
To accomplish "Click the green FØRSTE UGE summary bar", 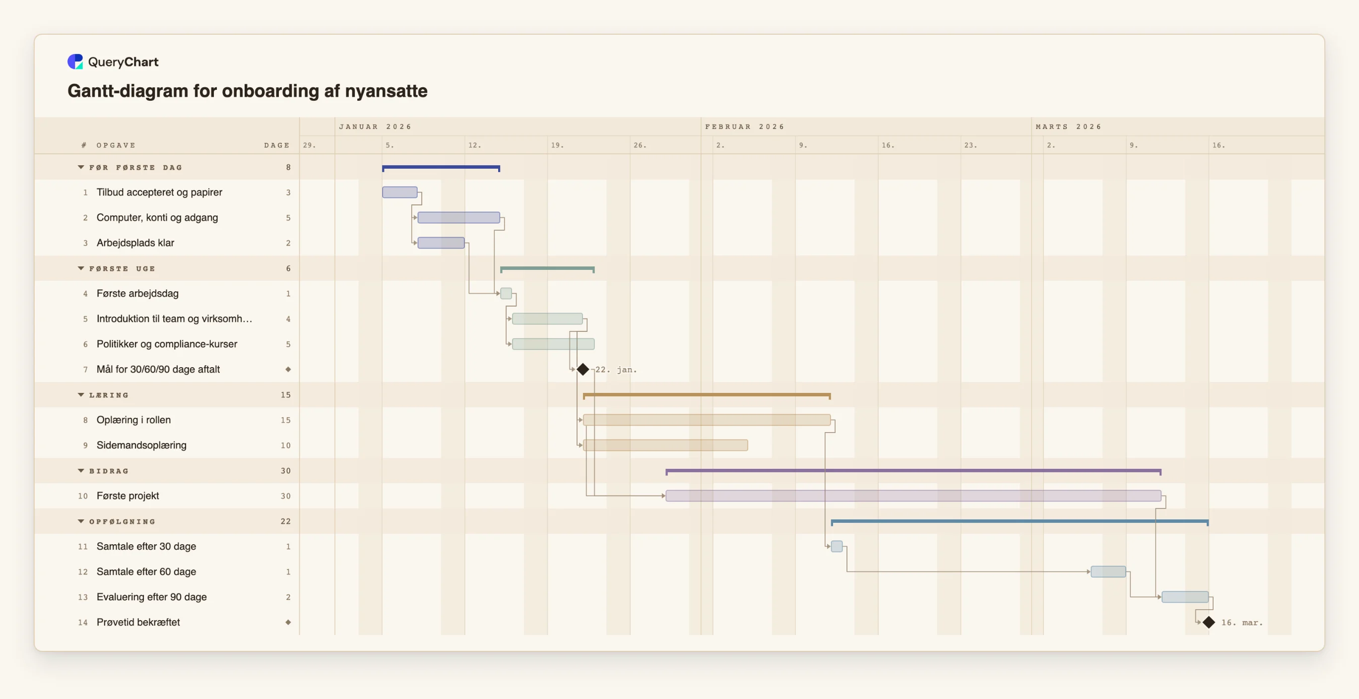I will [548, 269].
